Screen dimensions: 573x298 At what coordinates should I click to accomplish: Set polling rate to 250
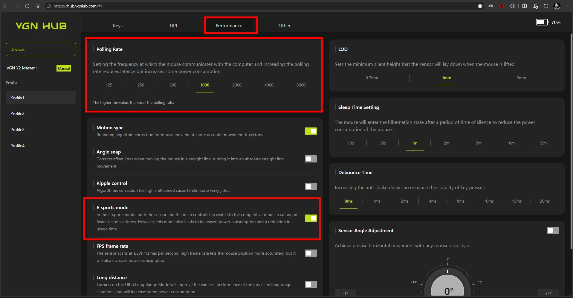point(141,85)
